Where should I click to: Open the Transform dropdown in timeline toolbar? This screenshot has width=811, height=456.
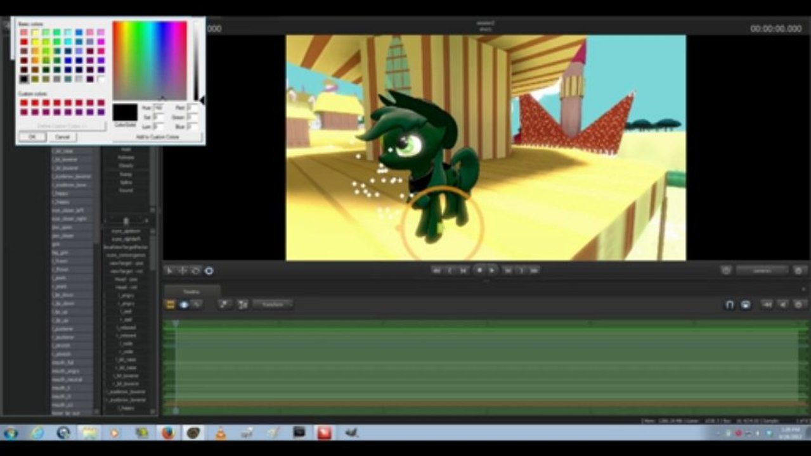point(273,305)
